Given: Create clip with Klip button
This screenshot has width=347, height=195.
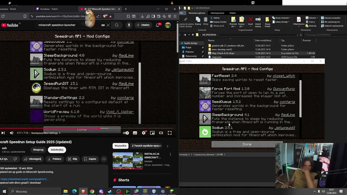Looking at the screenshot, I should point(72,159).
